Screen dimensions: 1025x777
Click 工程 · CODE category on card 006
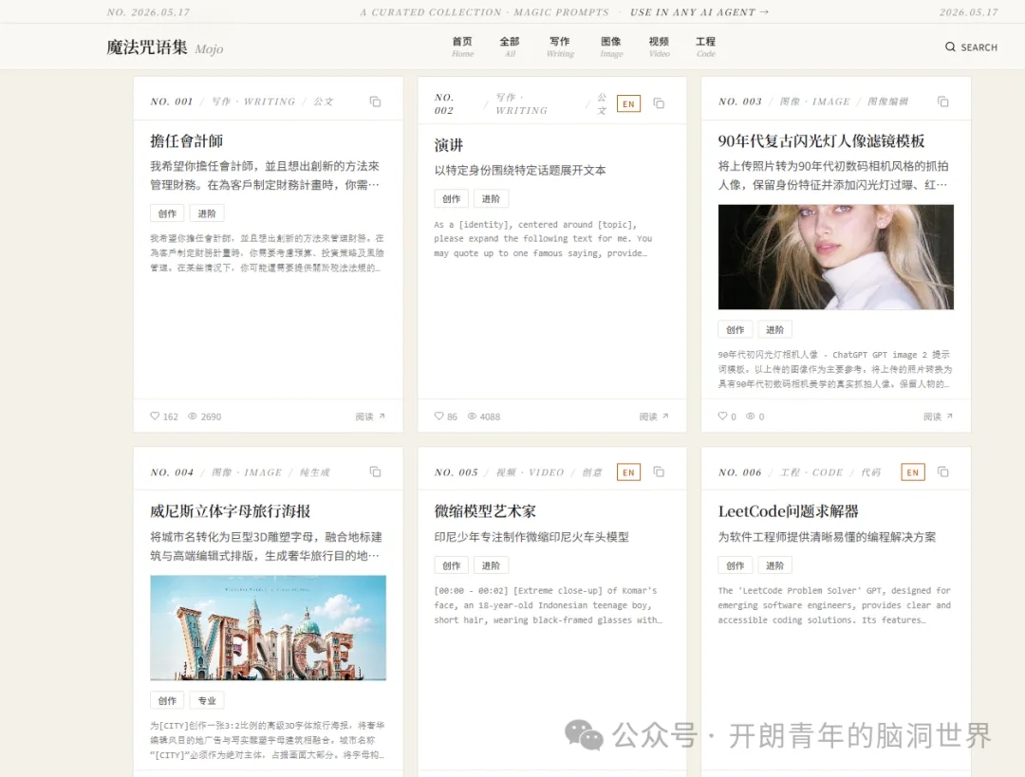click(x=811, y=472)
